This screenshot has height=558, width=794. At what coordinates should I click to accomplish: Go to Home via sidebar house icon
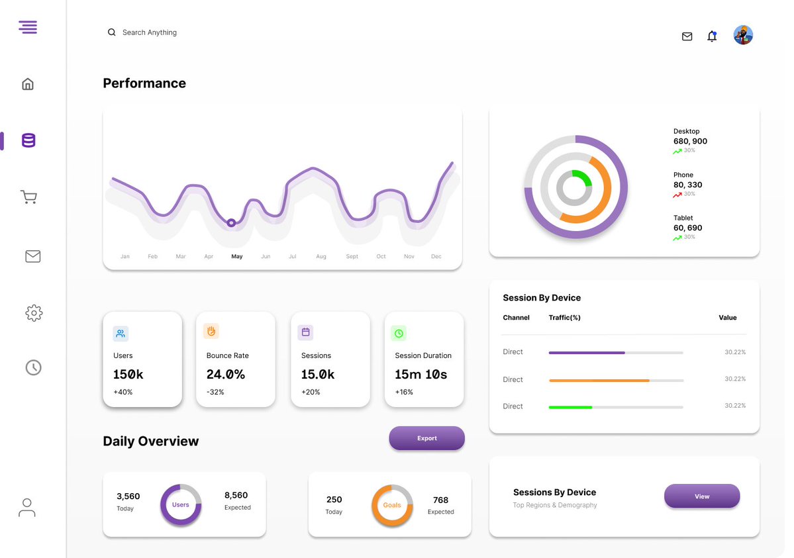pyautogui.click(x=28, y=83)
